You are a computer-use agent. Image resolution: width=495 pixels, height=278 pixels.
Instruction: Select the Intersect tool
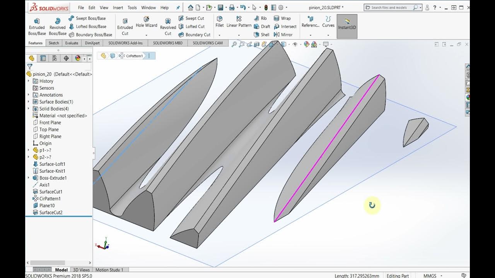point(285,27)
